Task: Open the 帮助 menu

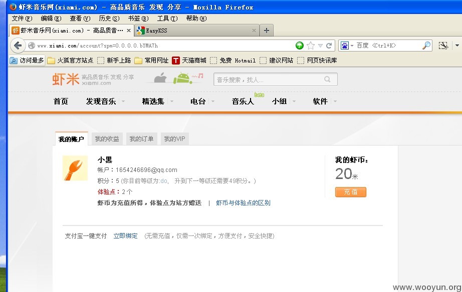Action: click(196, 18)
